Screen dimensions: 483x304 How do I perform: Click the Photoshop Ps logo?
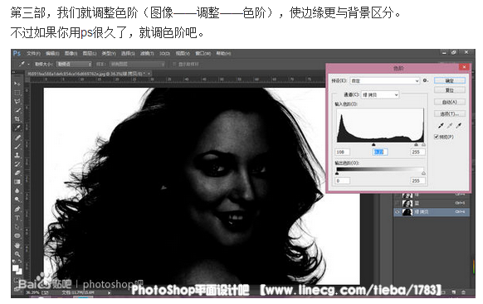(17, 54)
